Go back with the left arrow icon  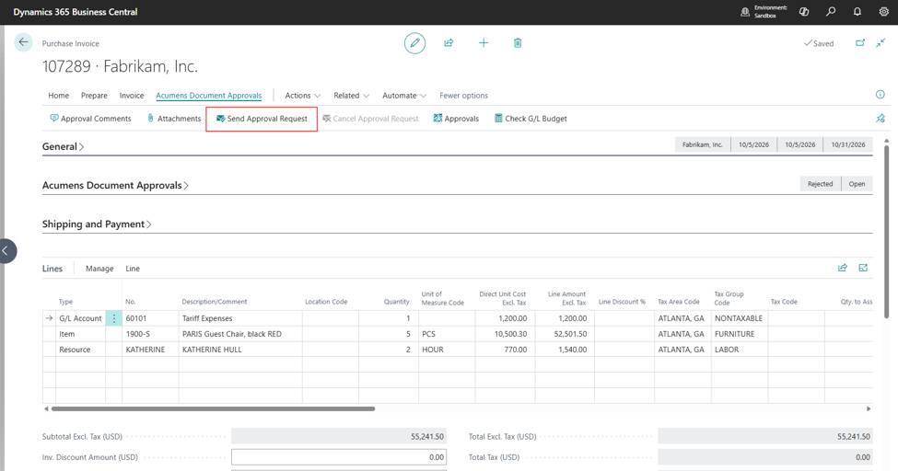(x=23, y=42)
